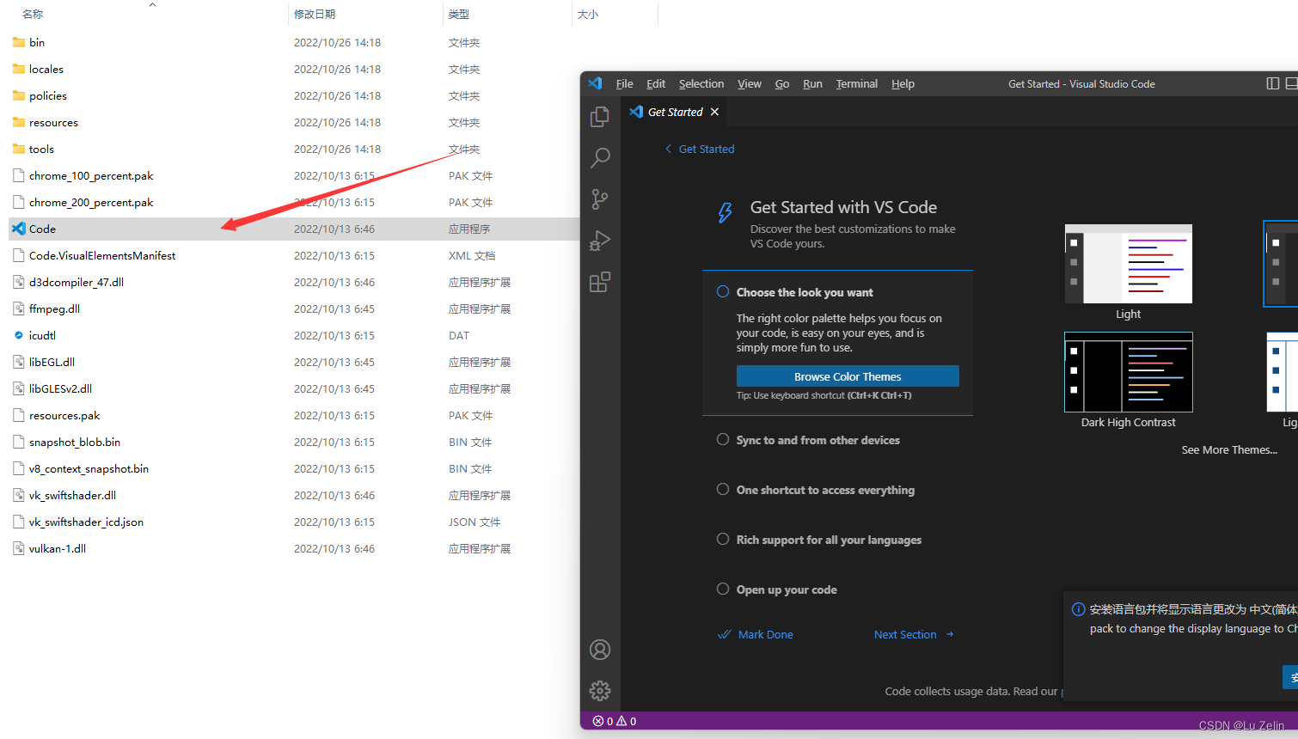Click the info icon in language pack notification
Screen dimensions: 1298x739
tap(1078, 609)
